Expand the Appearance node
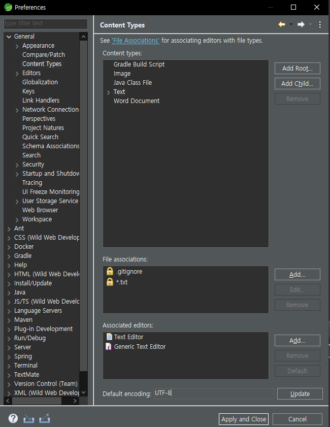This screenshot has width=330, height=427. (x=17, y=46)
